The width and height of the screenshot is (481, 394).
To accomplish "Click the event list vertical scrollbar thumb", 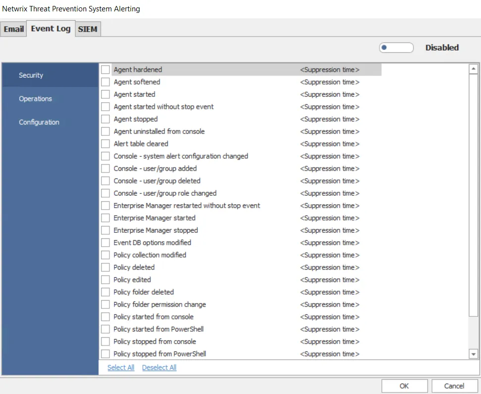I will point(474,195).
